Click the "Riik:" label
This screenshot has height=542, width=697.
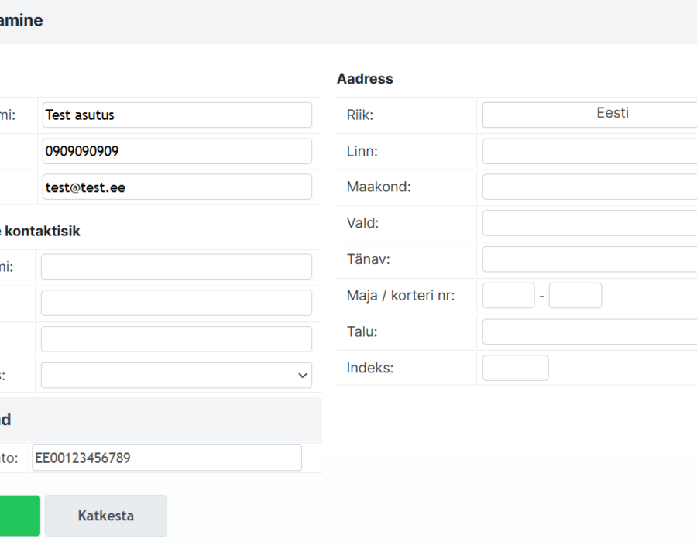(x=360, y=115)
